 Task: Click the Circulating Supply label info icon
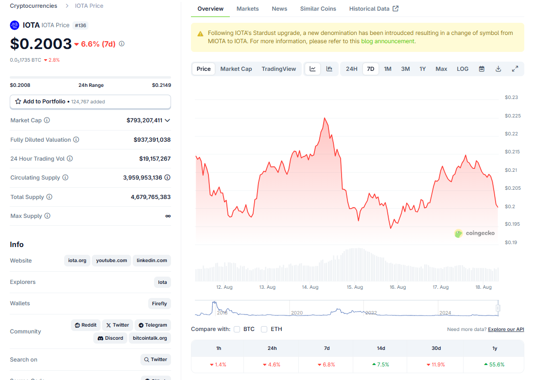tap(66, 178)
